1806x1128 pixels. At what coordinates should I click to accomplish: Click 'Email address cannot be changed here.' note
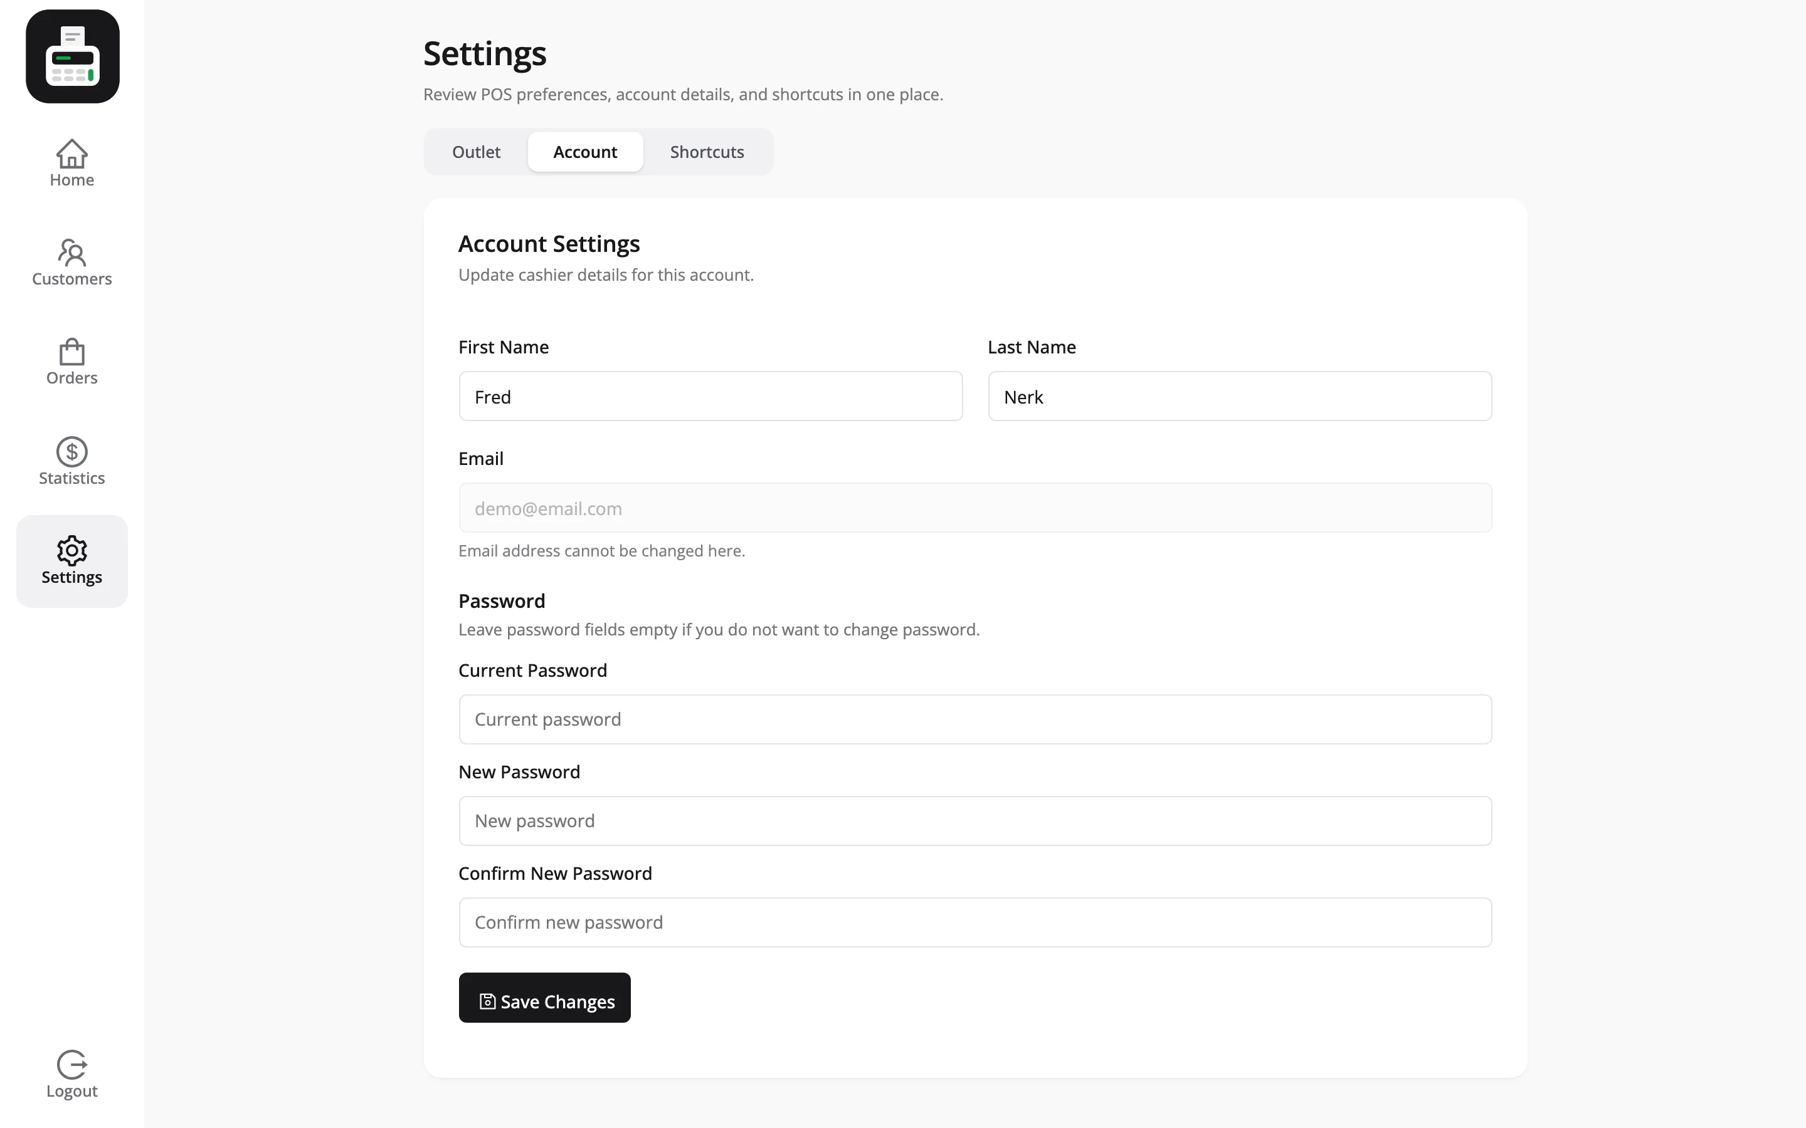click(601, 551)
